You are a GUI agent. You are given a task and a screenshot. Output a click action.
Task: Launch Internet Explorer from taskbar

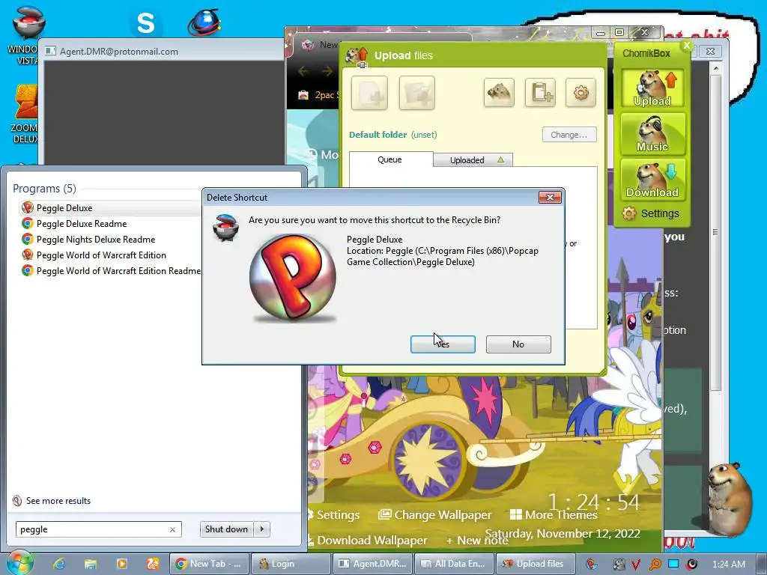tap(59, 564)
